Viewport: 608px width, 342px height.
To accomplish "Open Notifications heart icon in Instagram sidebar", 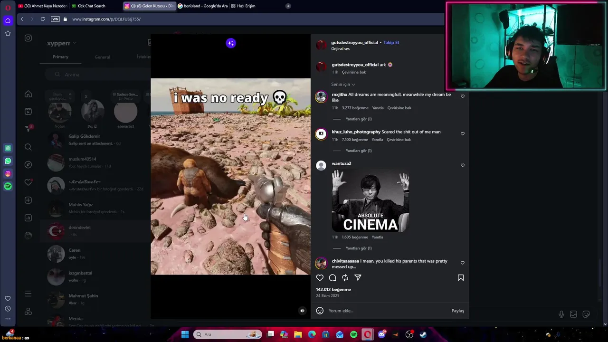I will tap(28, 182).
